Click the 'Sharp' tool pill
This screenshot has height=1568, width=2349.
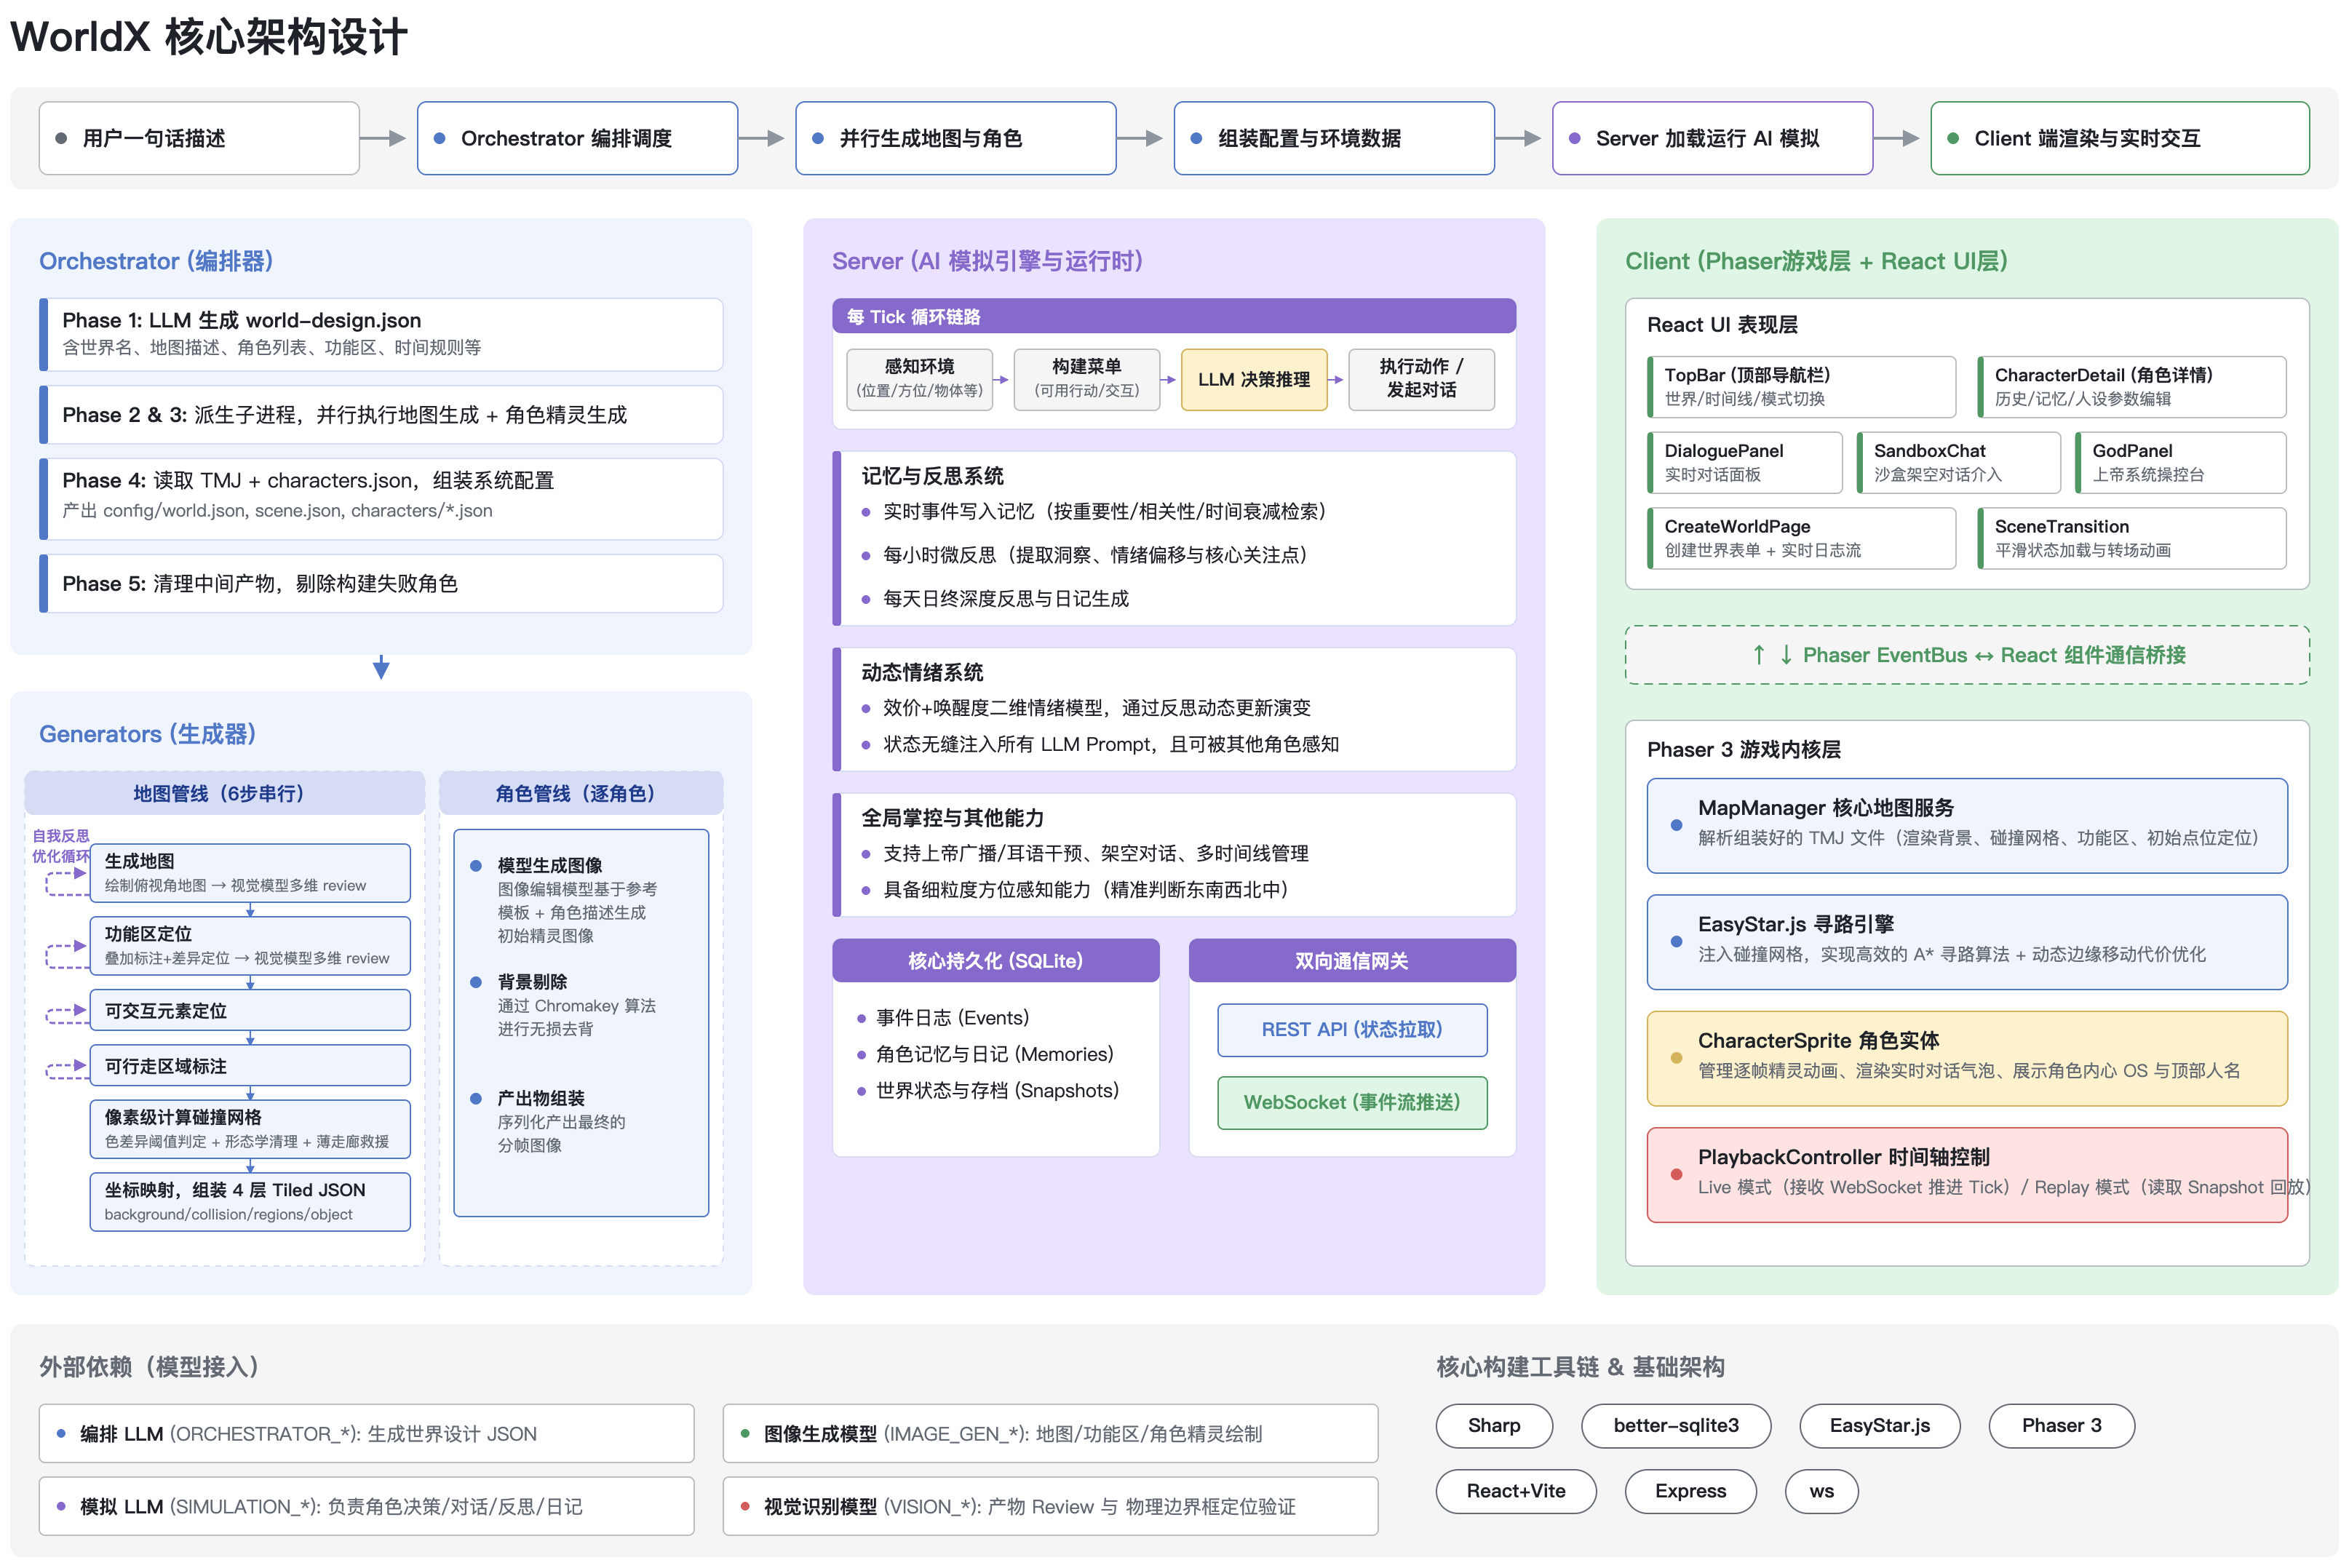pos(1494,1425)
